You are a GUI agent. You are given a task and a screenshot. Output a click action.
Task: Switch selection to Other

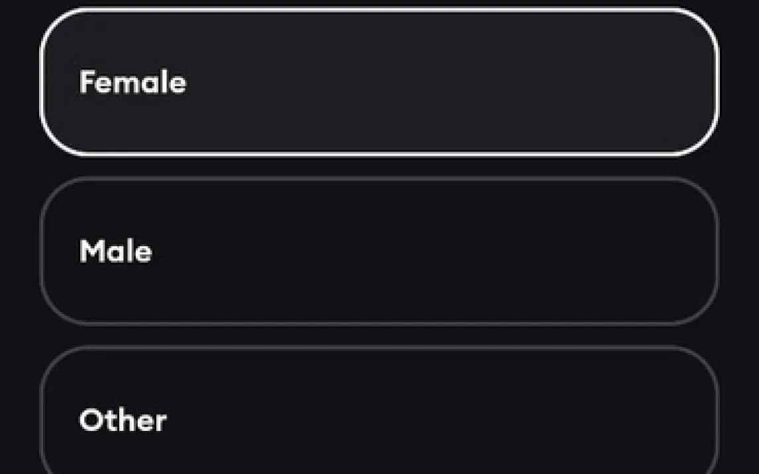(379, 419)
